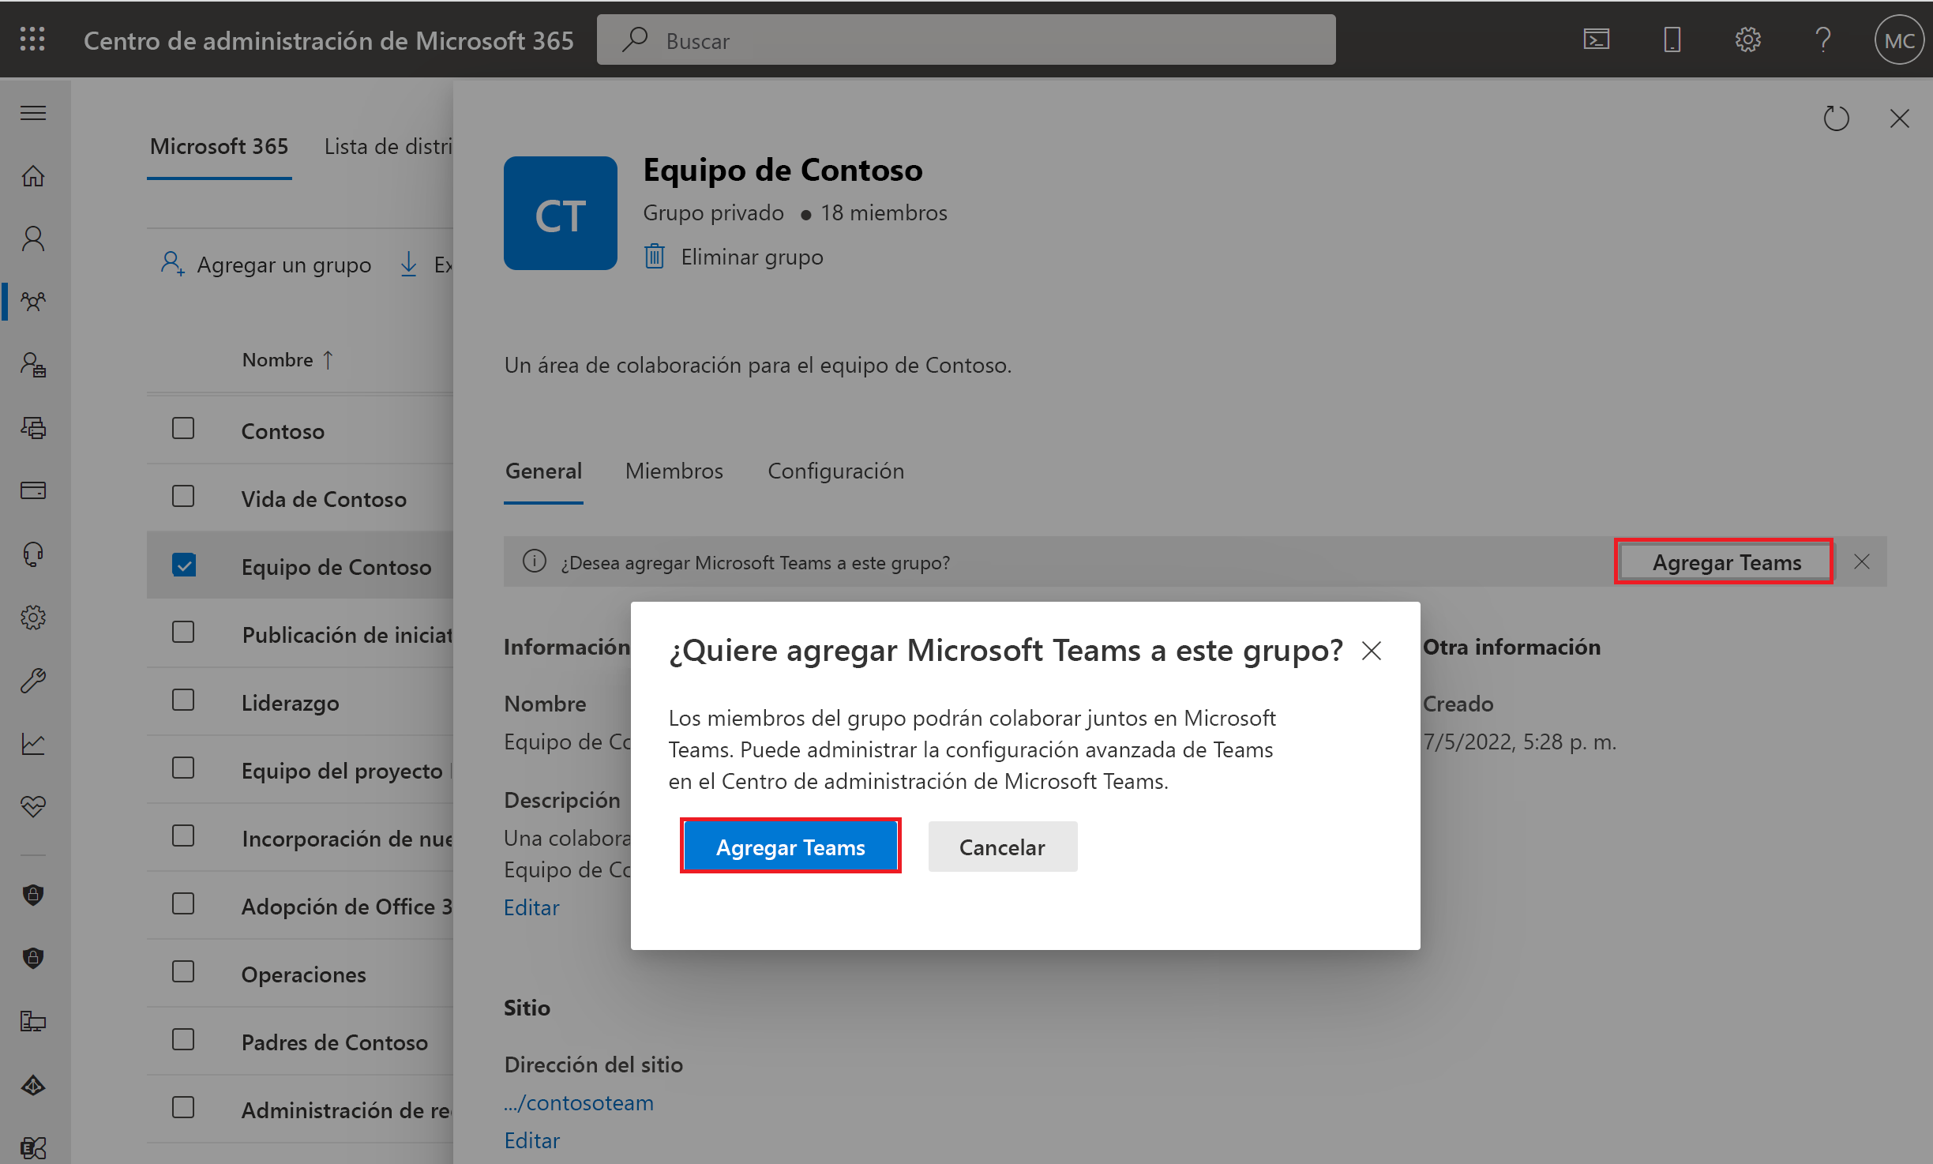Open second shield Compliance icon in sidebar

point(33,957)
